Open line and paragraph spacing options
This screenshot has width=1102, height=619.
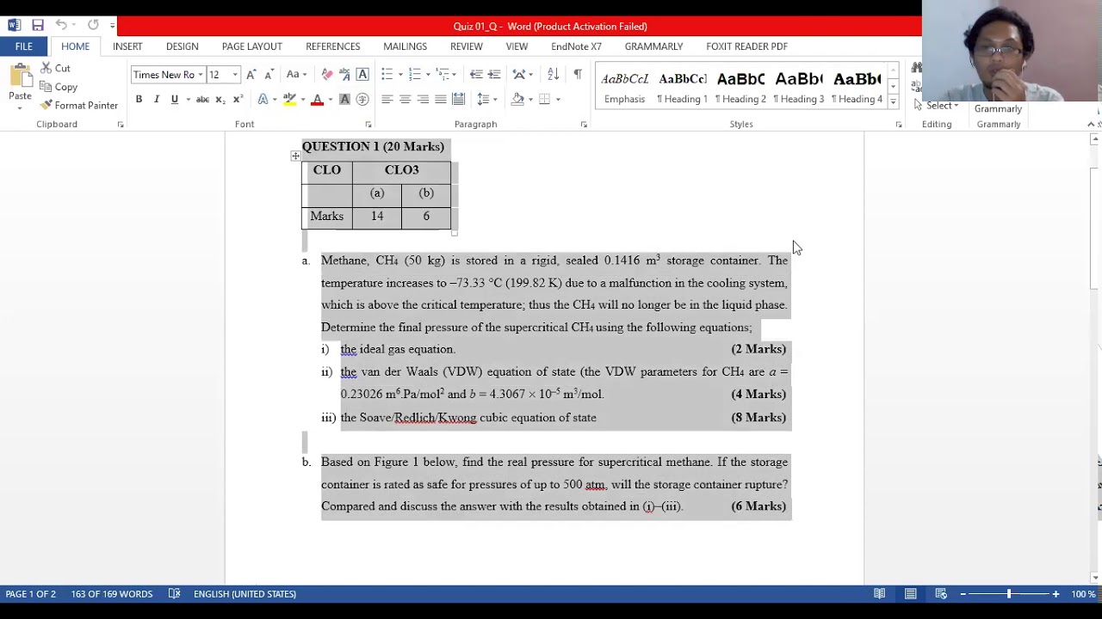coord(487,100)
